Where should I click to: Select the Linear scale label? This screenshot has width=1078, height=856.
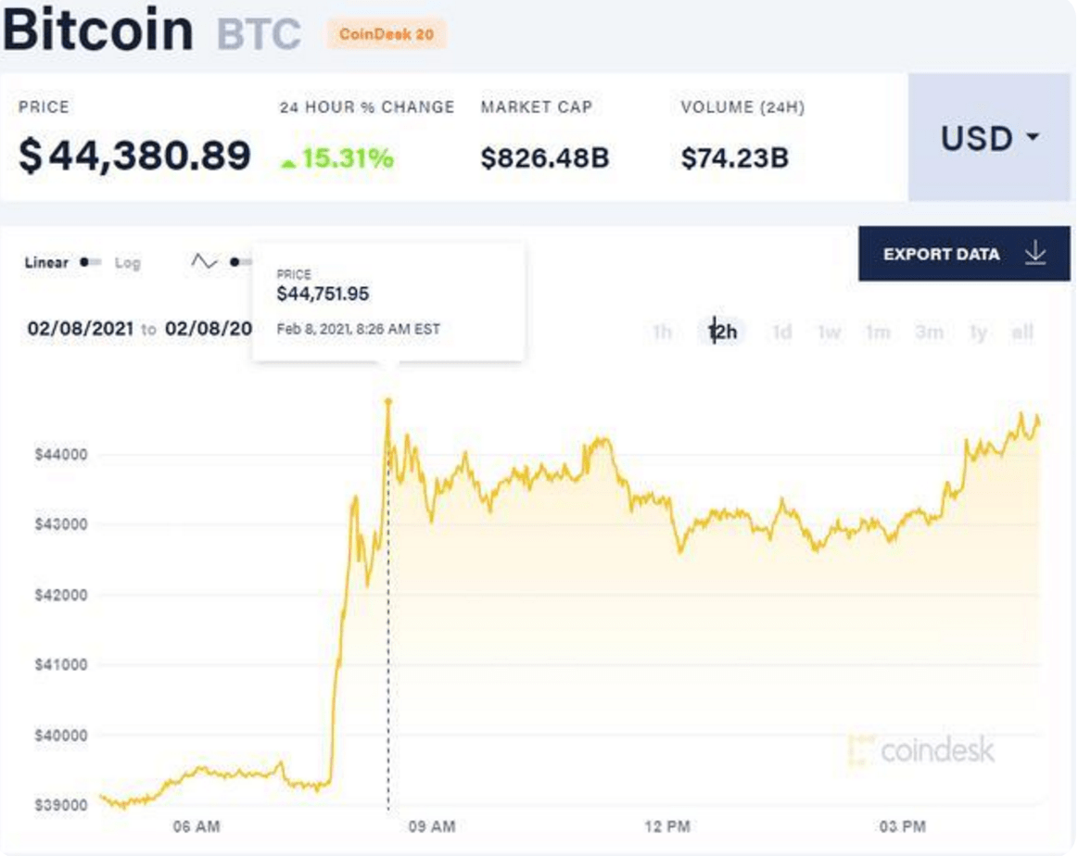tap(46, 262)
